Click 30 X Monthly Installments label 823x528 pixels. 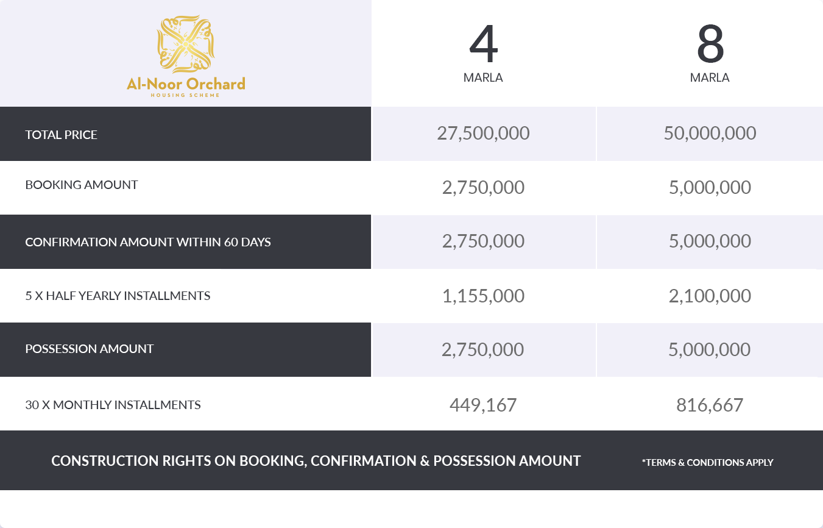tap(113, 404)
